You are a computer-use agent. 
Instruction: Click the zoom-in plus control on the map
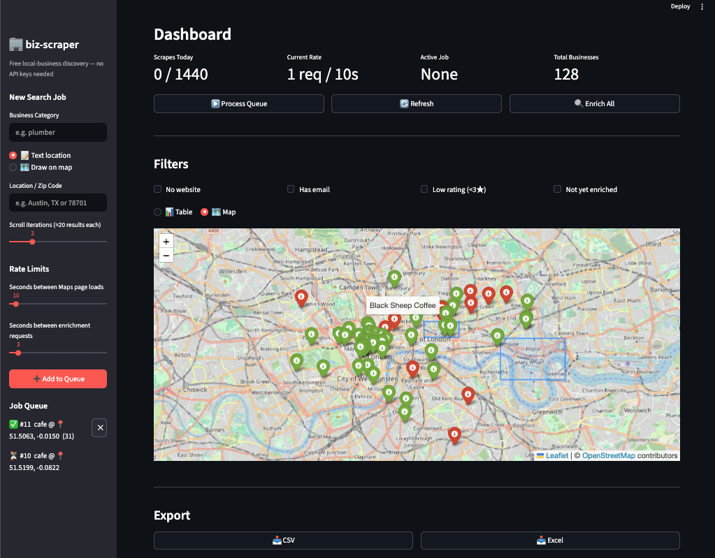166,241
